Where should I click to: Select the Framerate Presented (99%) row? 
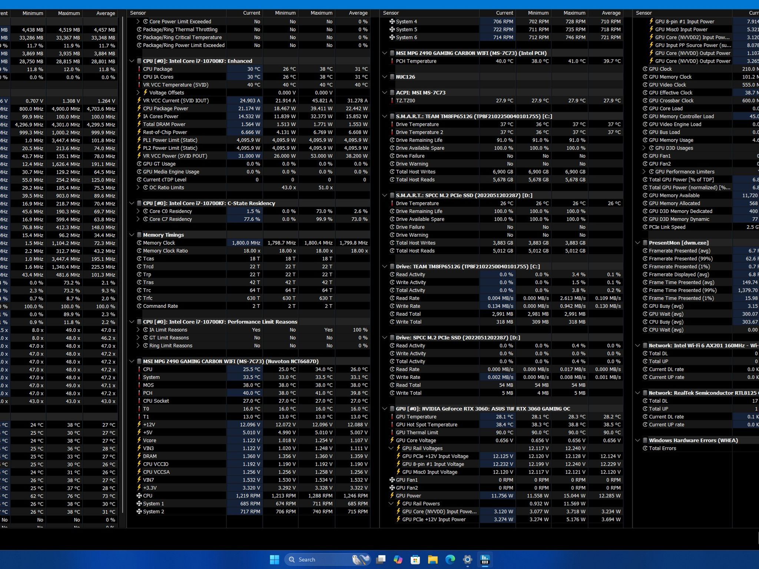click(697, 259)
